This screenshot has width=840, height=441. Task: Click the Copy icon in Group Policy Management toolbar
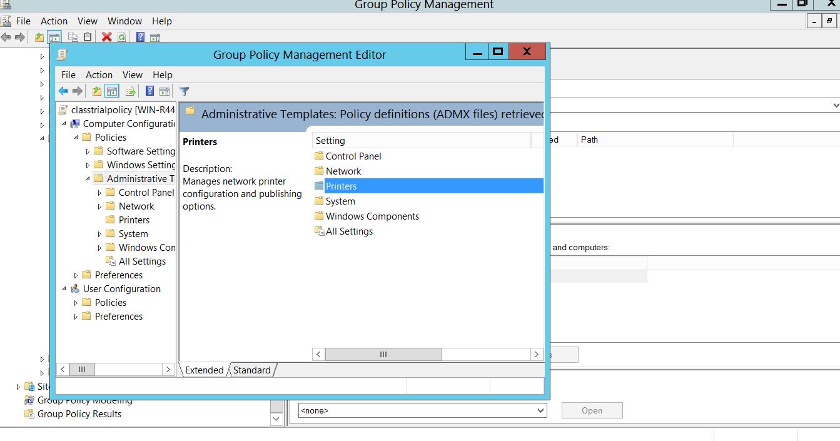click(73, 37)
